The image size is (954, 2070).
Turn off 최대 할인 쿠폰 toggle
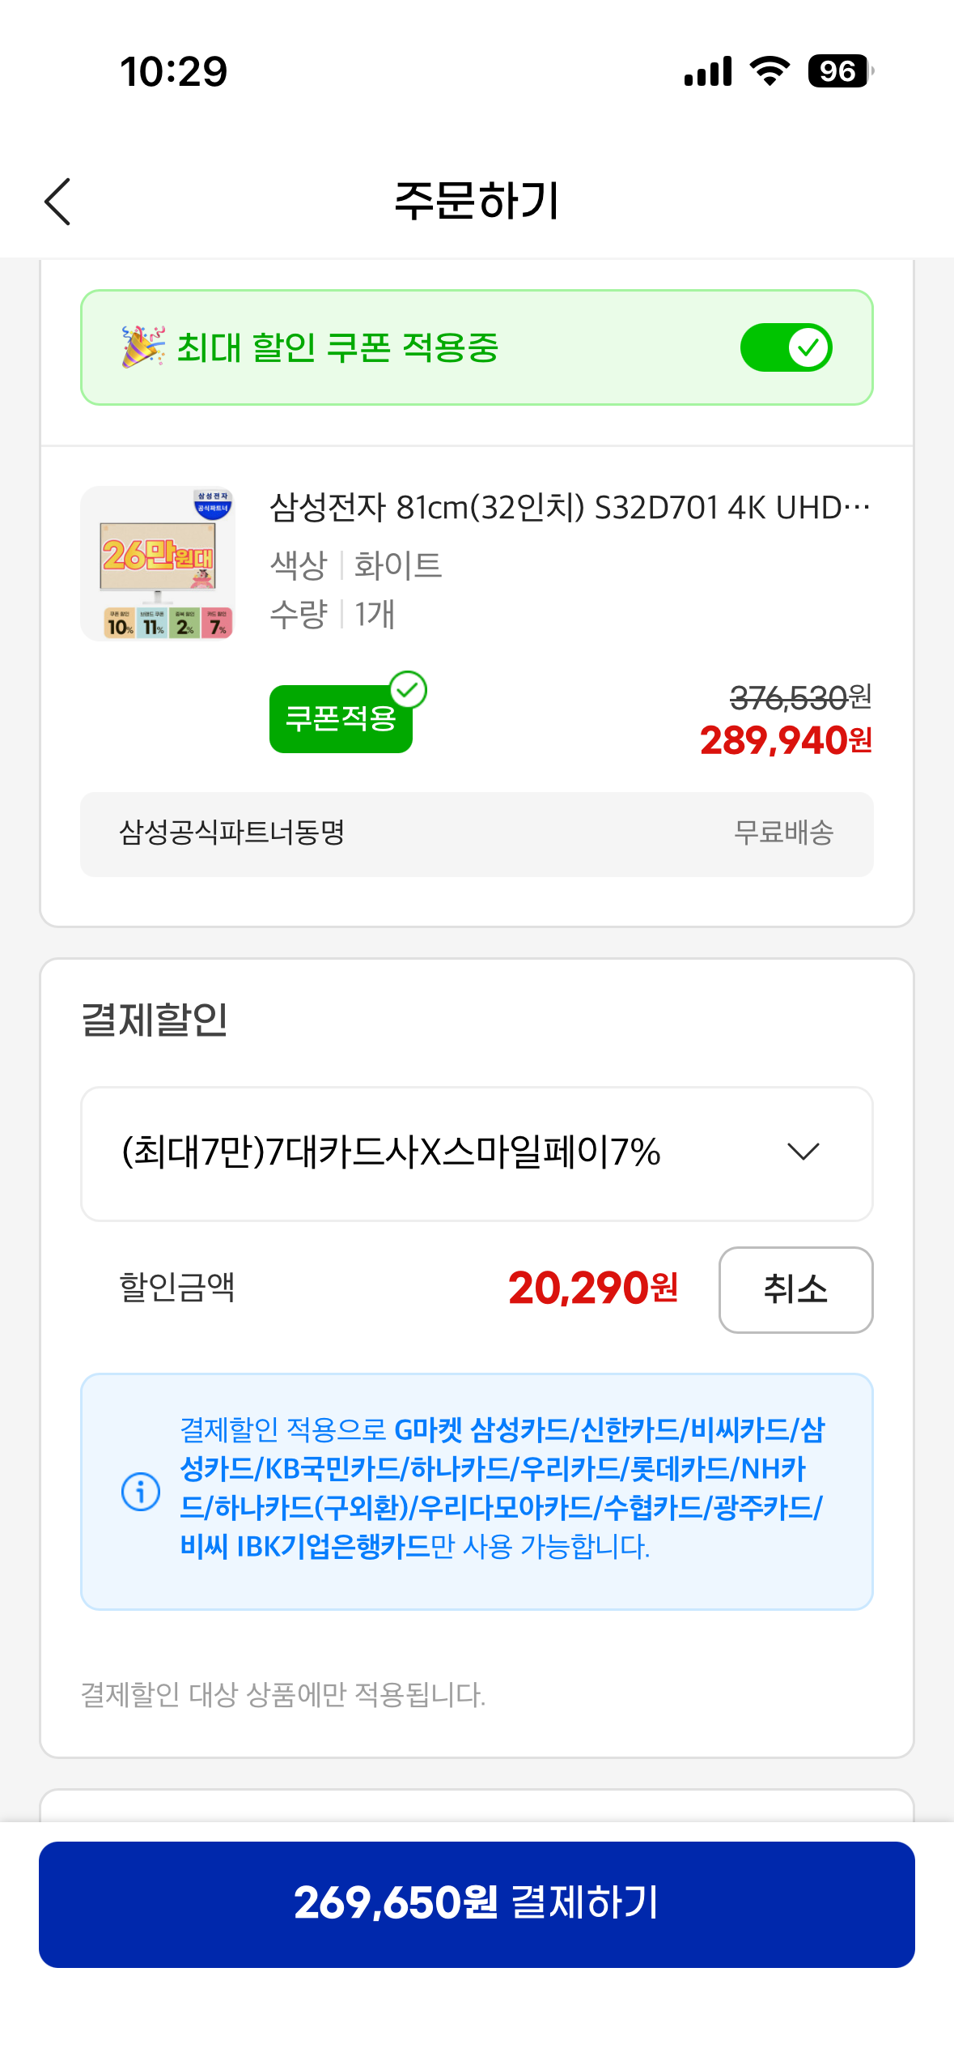coord(786,347)
